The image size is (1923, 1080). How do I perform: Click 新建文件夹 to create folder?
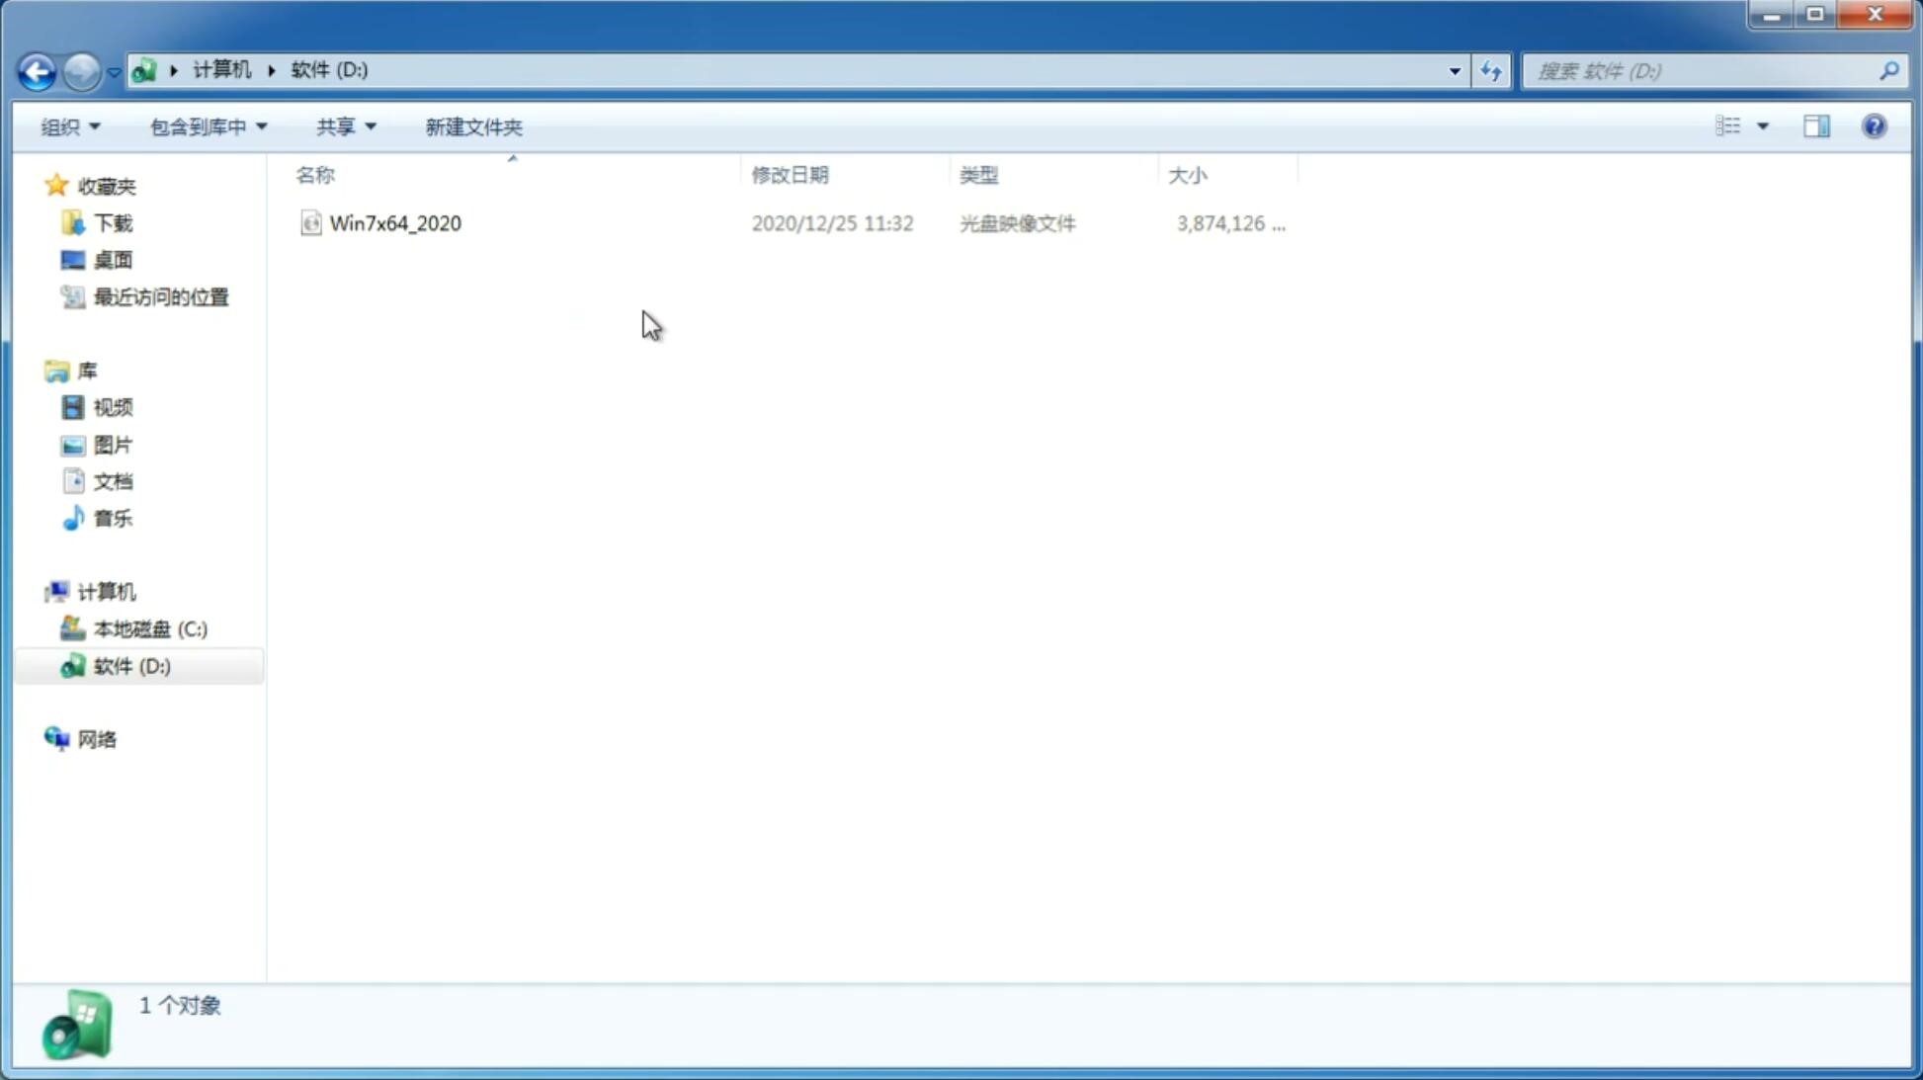tap(472, 125)
